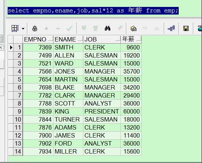Click the linked query tree icon
Viewport: 202px width, 163px height.
click(171, 28)
